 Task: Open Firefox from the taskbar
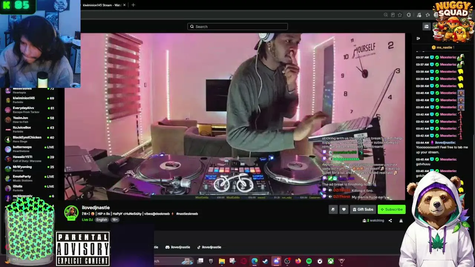pyautogui.click(x=298, y=261)
